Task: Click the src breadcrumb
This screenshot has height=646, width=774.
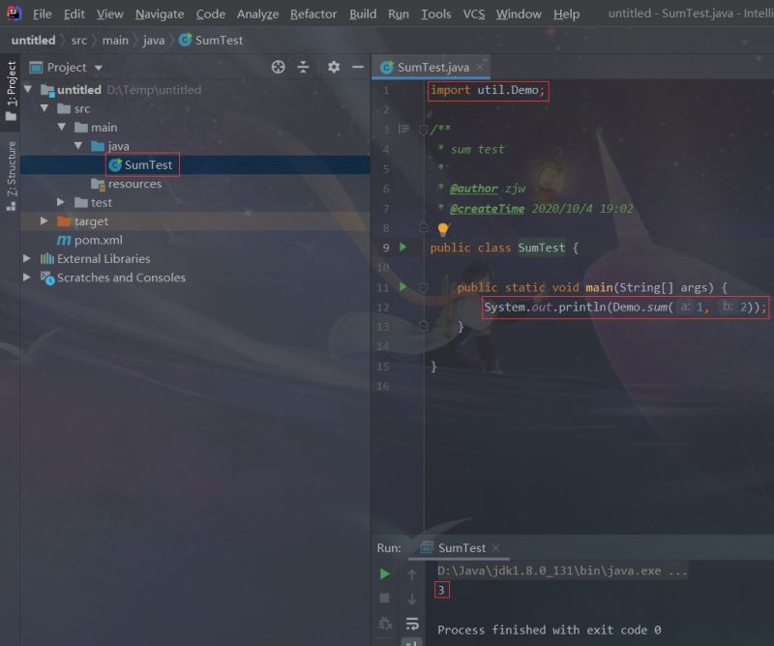Action: click(x=79, y=40)
